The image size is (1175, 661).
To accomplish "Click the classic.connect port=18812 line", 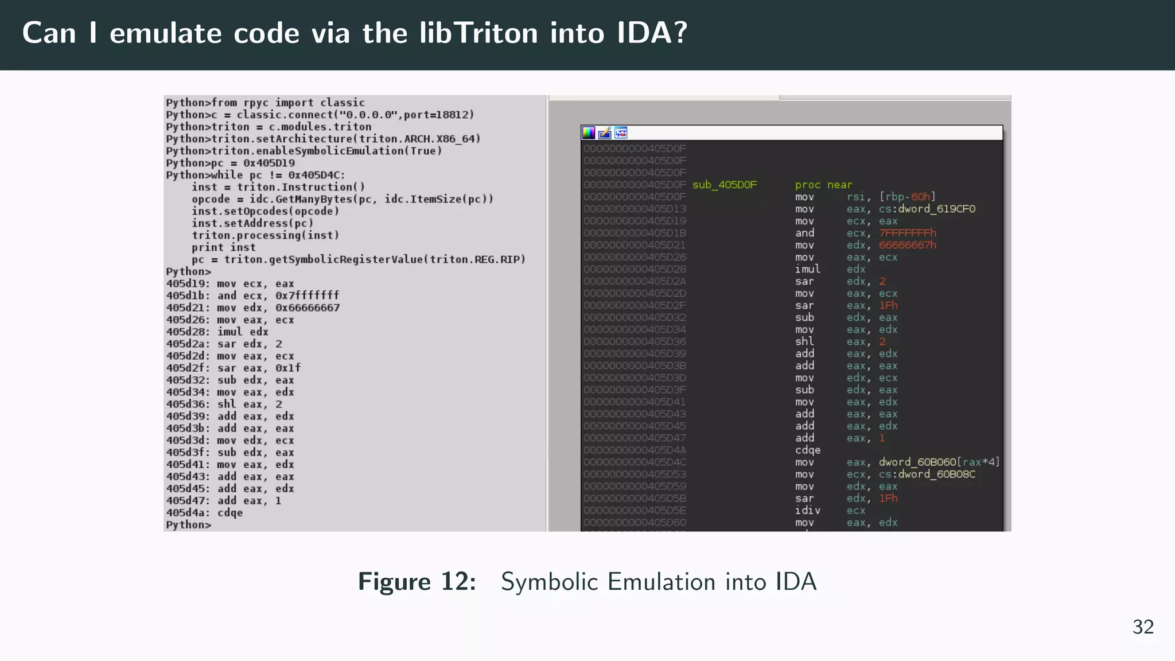I will (320, 115).
